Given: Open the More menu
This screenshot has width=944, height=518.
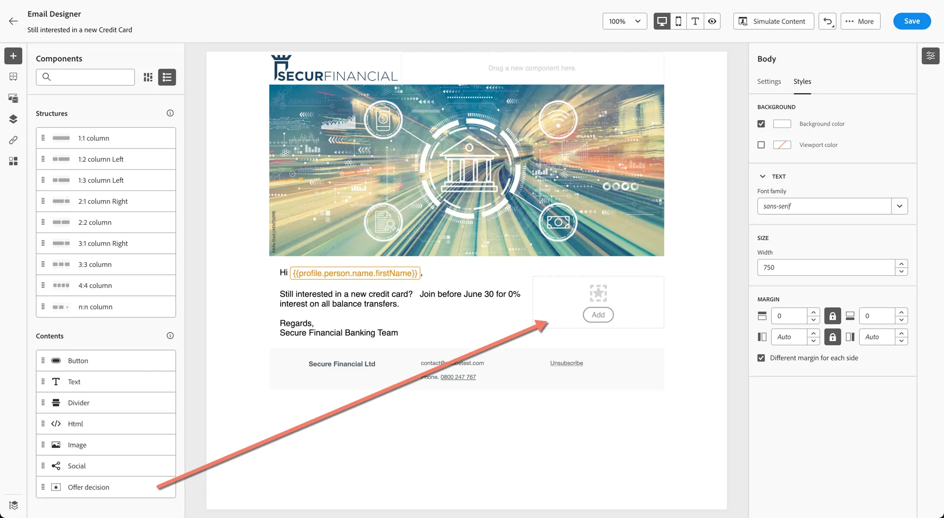Looking at the screenshot, I should [x=860, y=21].
